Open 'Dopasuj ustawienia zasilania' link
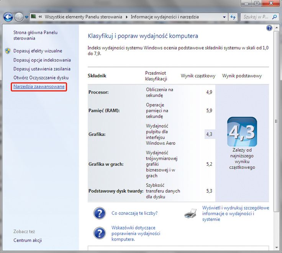Viewport: 282px width, 253px height. pos(42,69)
